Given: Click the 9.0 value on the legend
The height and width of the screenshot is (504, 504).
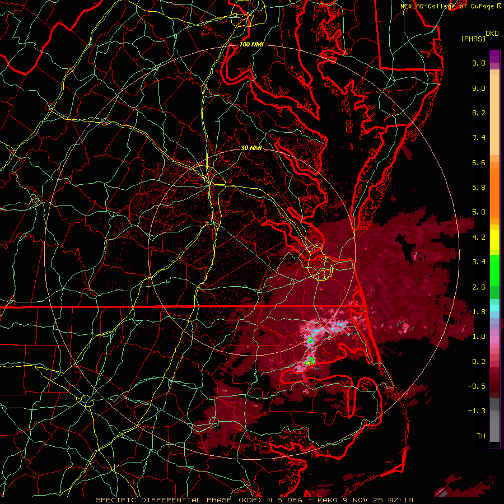Looking at the screenshot, I should 479,88.
